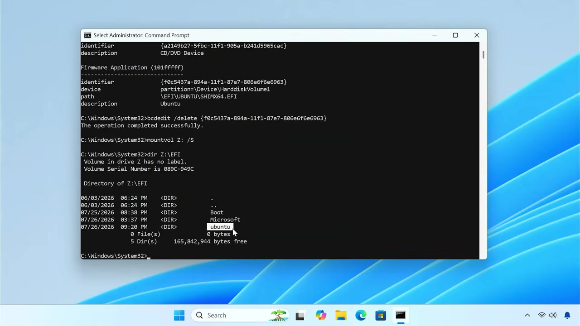Screen dimensions: 580x326
Task: Click the Command Prompt vertical scrollbar thumb
Action: click(x=483, y=54)
